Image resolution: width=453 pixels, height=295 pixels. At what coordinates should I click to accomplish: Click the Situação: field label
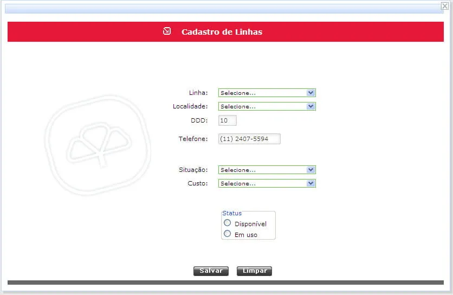pyautogui.click(x=193, y=170)
